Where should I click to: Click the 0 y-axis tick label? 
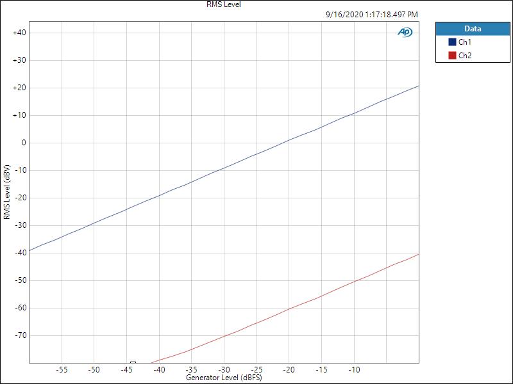pos(24,143)
